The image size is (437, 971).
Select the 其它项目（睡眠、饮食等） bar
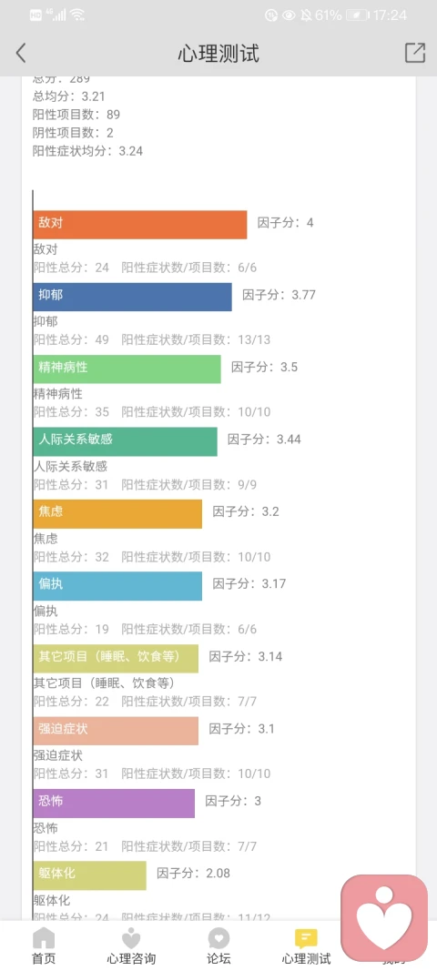(x=116, y=658)
